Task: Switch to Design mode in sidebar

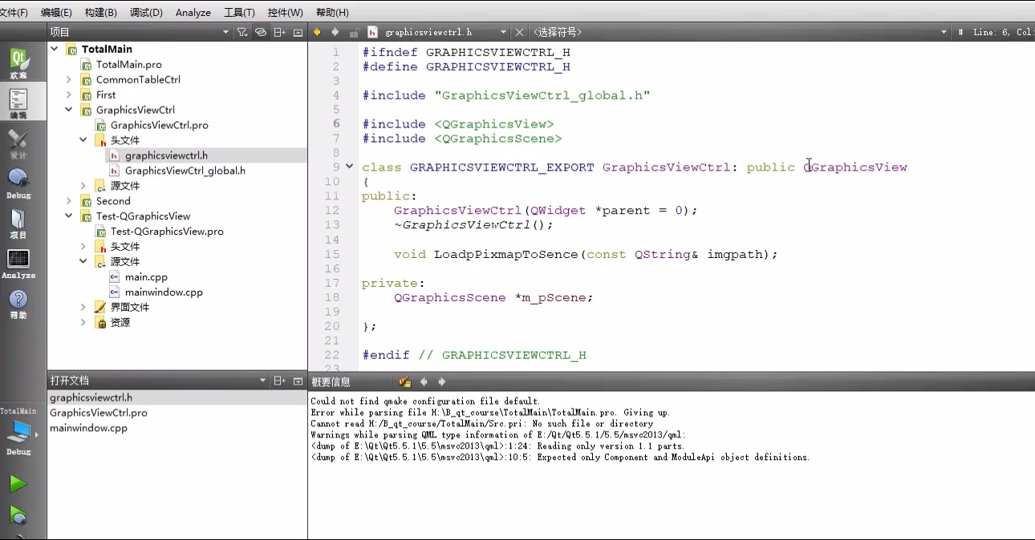Action: (x=18, y=143)
